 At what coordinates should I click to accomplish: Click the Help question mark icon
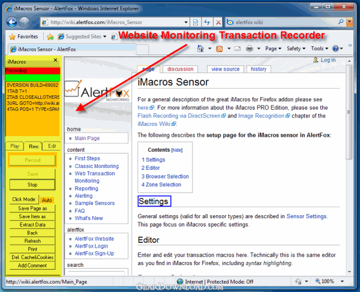(335, 49)
